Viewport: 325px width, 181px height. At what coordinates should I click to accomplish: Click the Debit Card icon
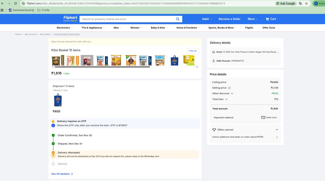tap(263, 118)
